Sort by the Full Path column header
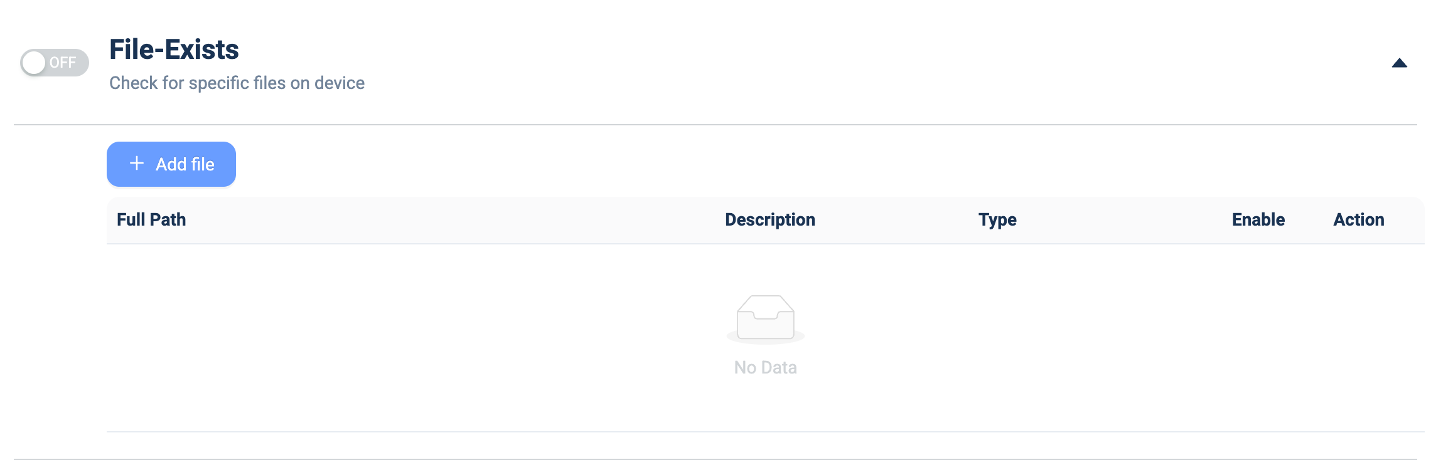This screenshot has height=460, width=1431. pyautogui.click(x=151, y=219)
